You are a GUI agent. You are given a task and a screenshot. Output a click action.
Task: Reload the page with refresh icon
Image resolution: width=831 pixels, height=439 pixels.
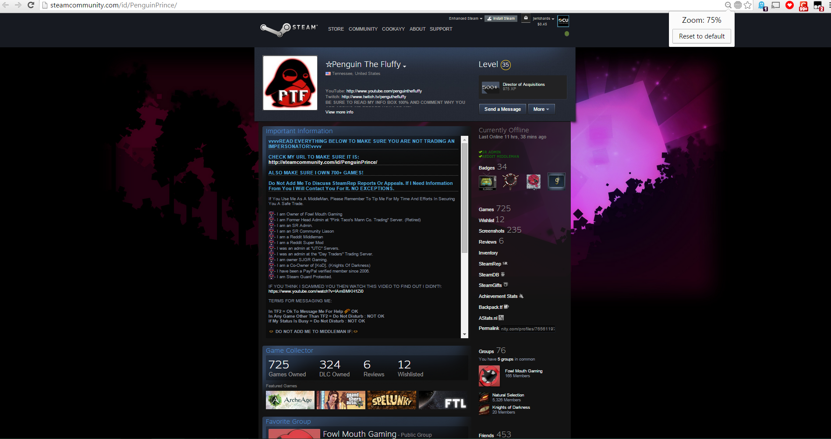point(31,5)
